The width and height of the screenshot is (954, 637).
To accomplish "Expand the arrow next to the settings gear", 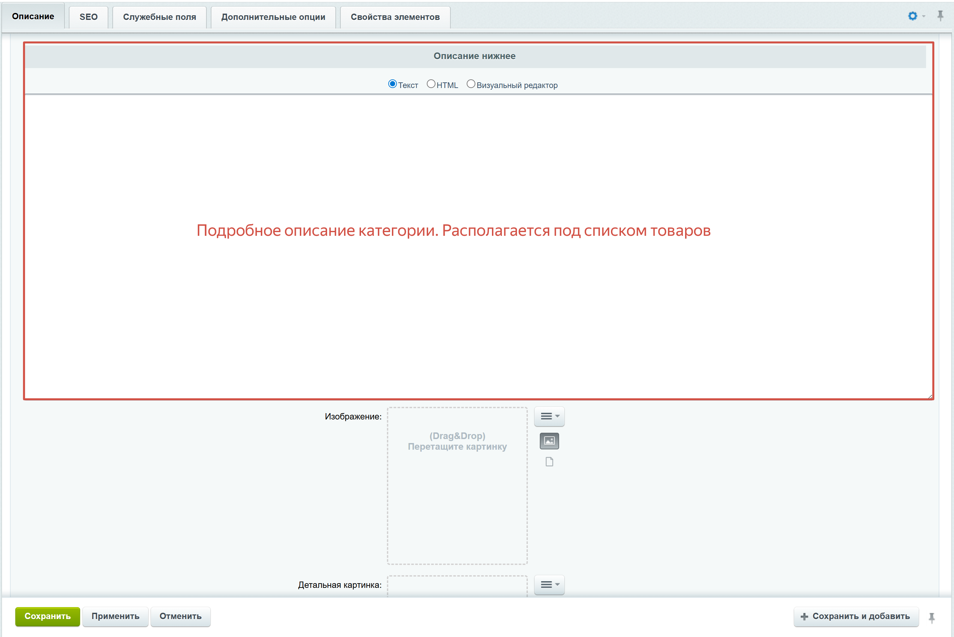I will pos(923,16).
